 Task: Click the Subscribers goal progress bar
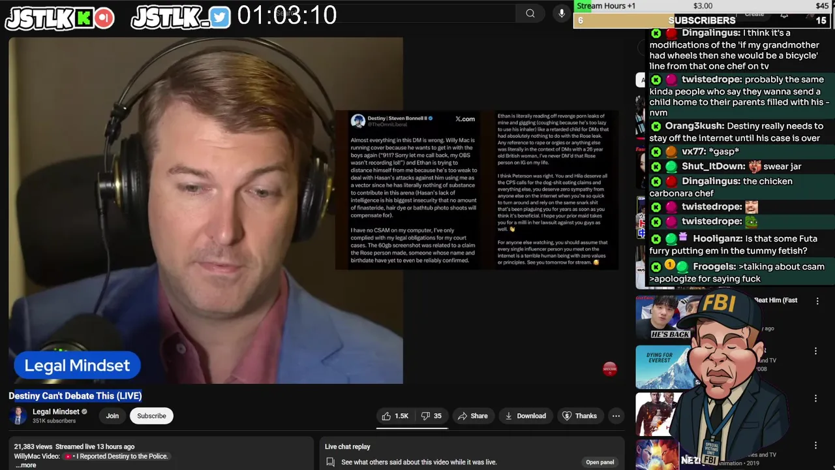(x=702, y=20)
